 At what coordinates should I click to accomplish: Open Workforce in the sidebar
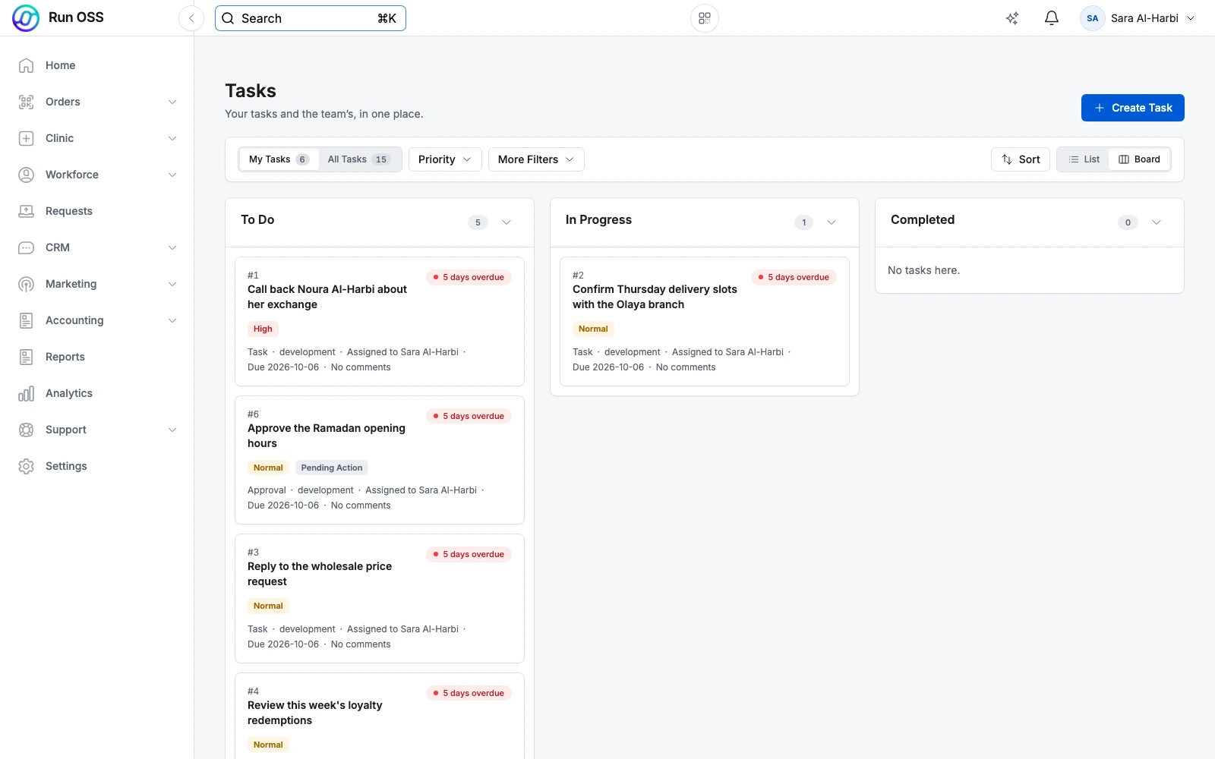pos(97,175)
